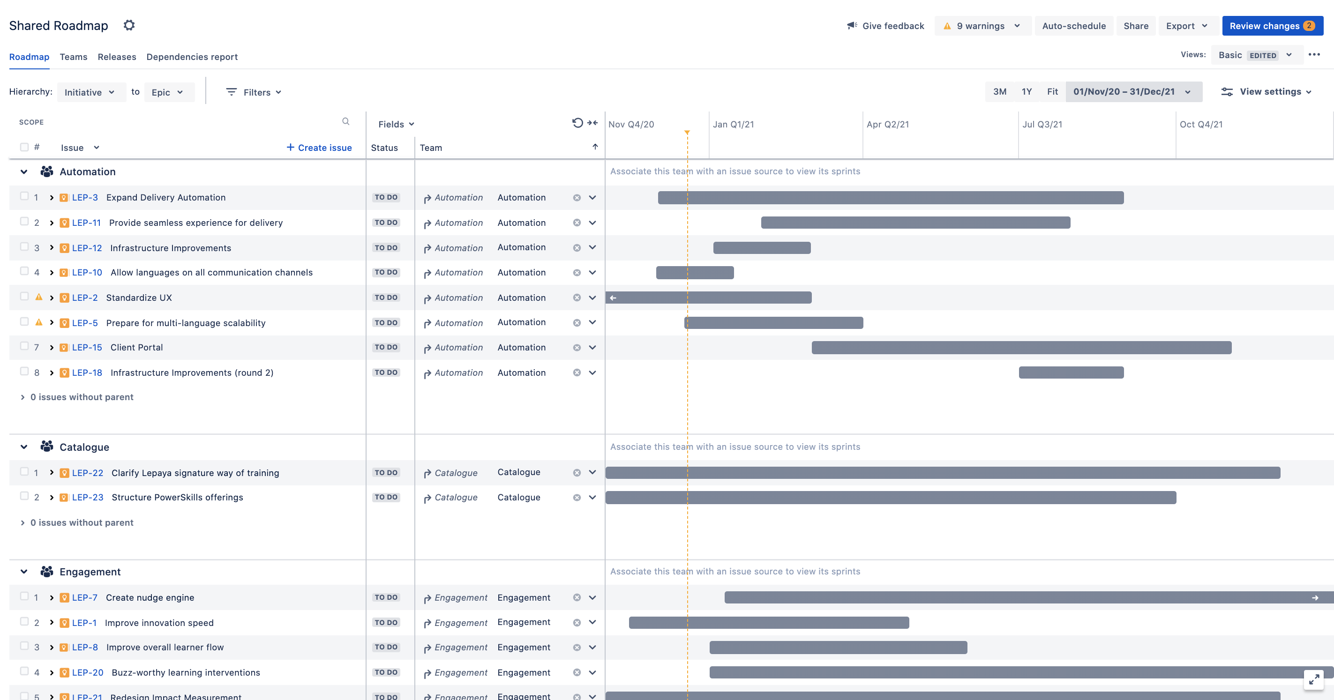Click the Team column sort arrow
The width and height of the screenshot is (1334, 700).
[x=596, y=147]
